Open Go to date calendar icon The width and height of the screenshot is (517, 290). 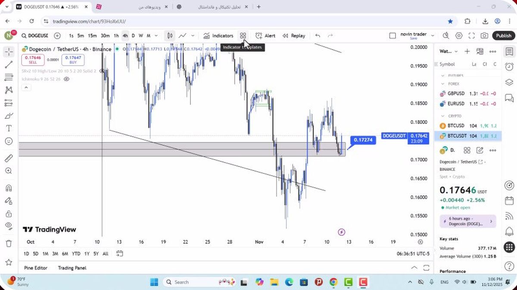tap(119, 253)
